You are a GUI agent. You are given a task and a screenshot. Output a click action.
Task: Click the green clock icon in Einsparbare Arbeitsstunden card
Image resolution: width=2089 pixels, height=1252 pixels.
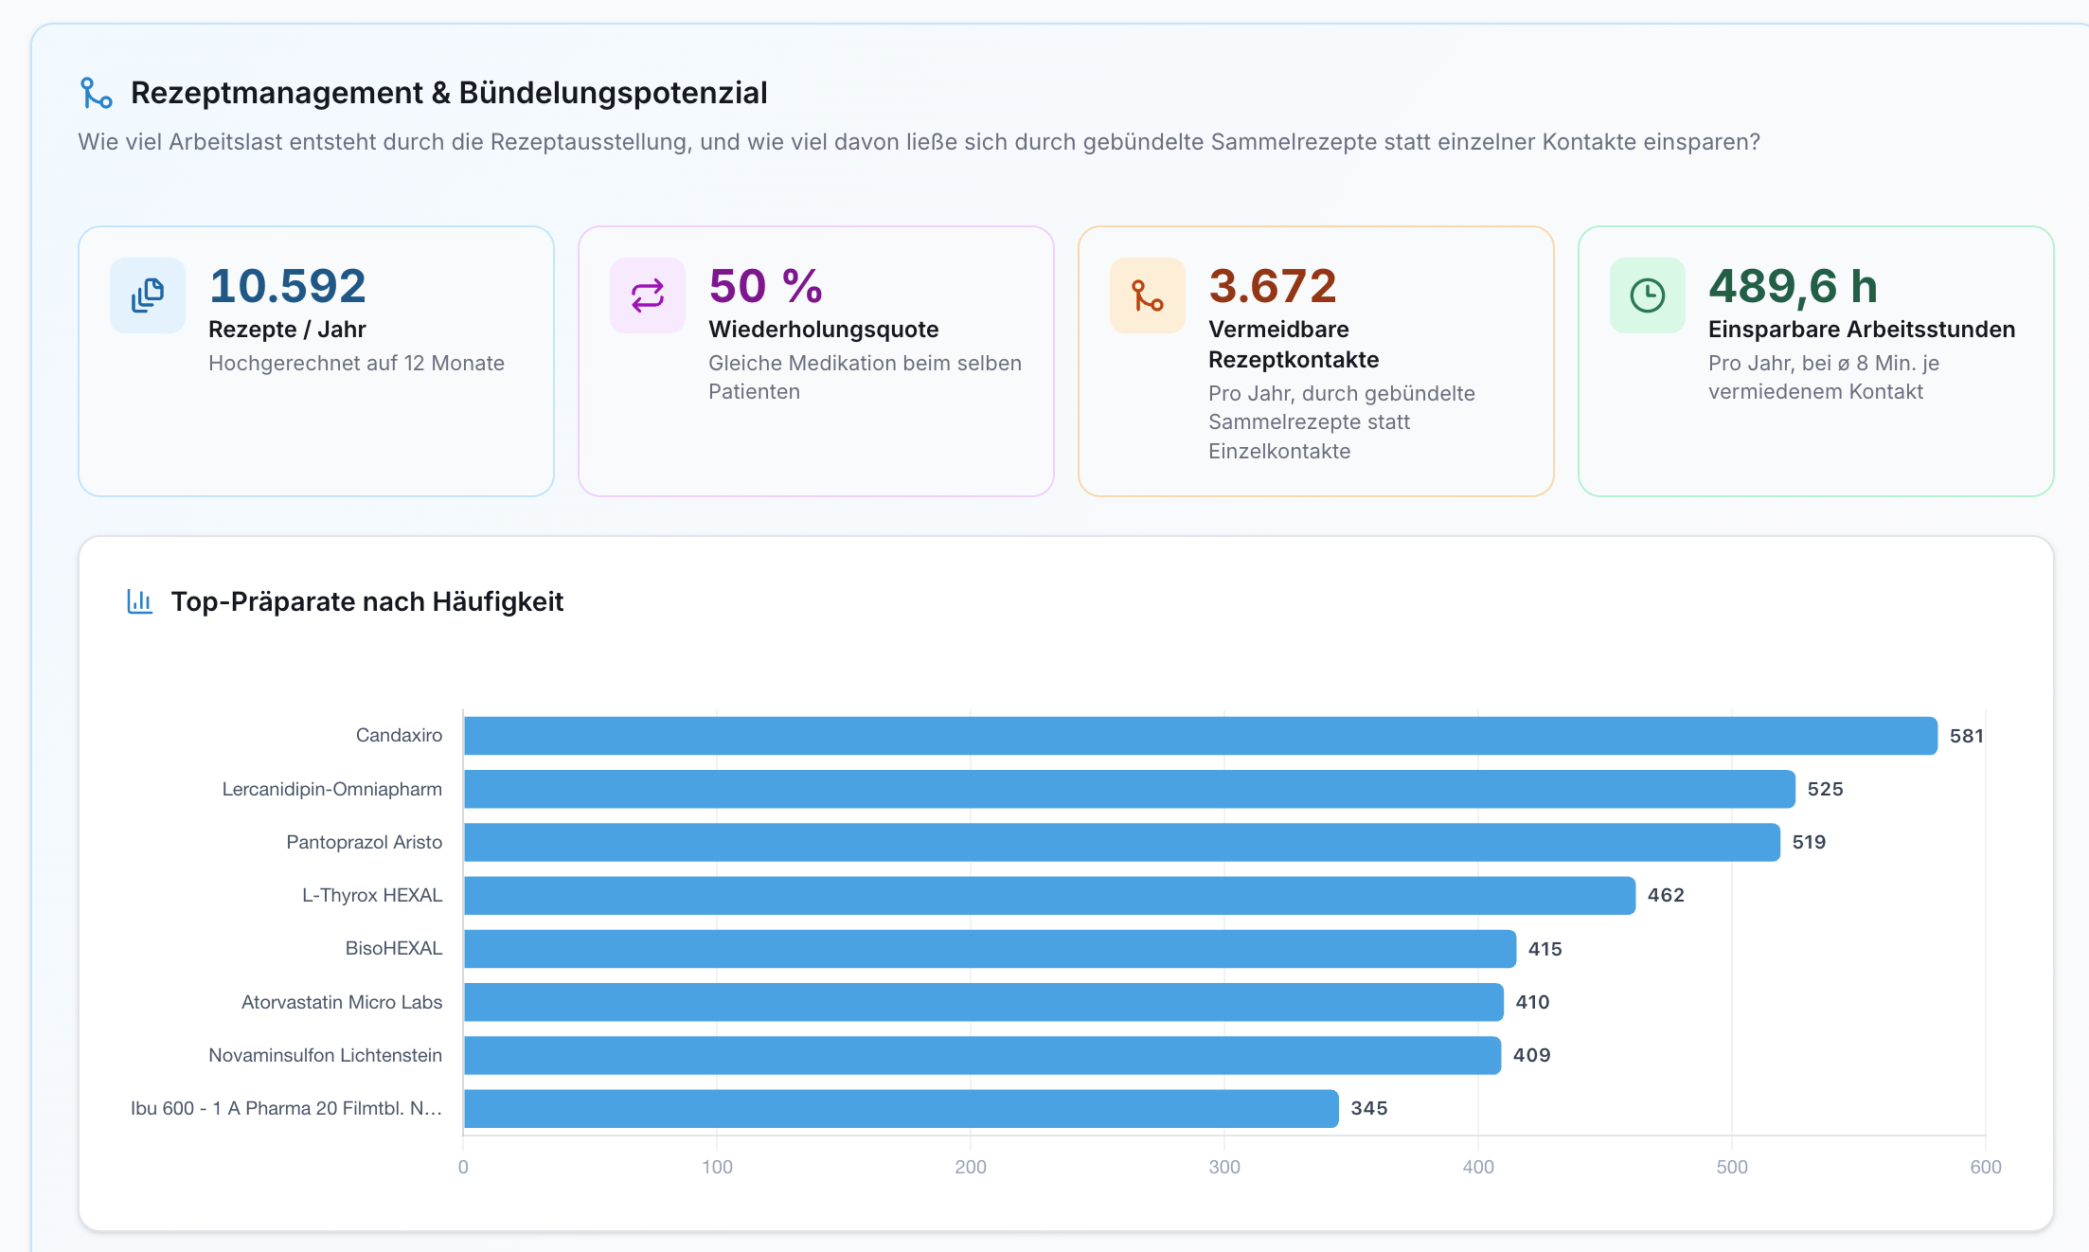click(x=1648, y=295)
